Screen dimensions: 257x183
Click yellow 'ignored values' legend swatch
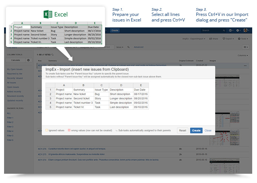point(47,130)
